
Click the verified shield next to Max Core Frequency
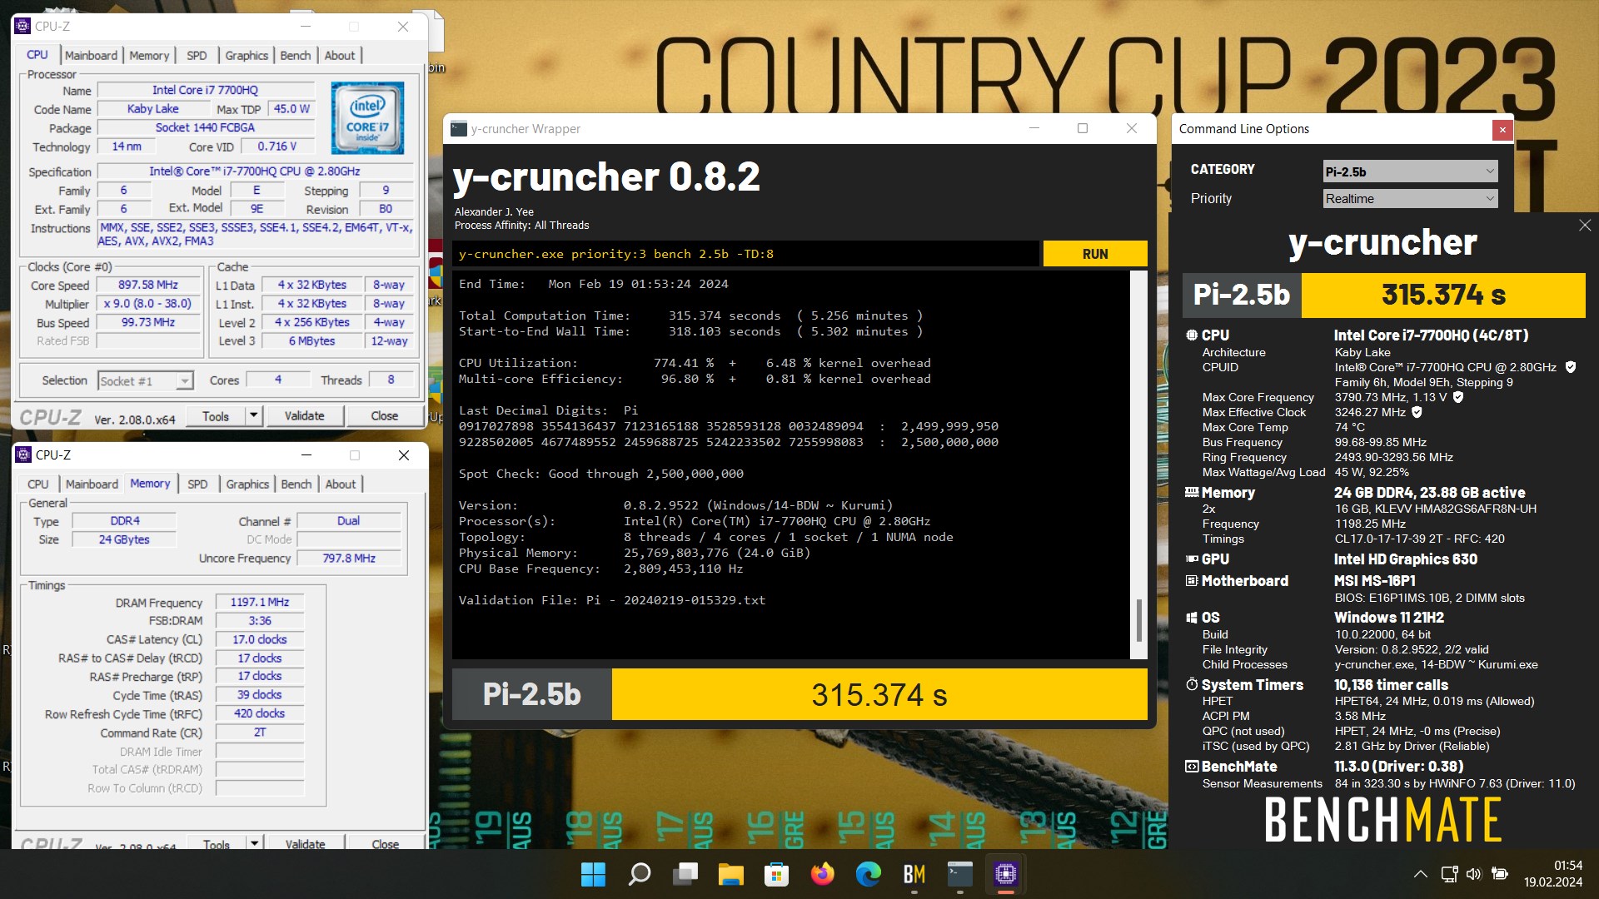click(1458, 397)
